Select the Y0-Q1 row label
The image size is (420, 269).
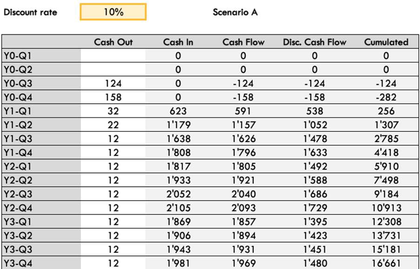click(17, 56)
